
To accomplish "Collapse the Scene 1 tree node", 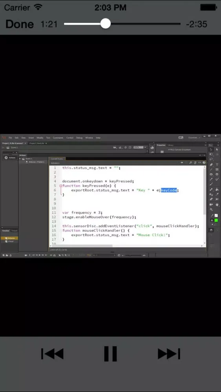I will [x=20, y=158].
